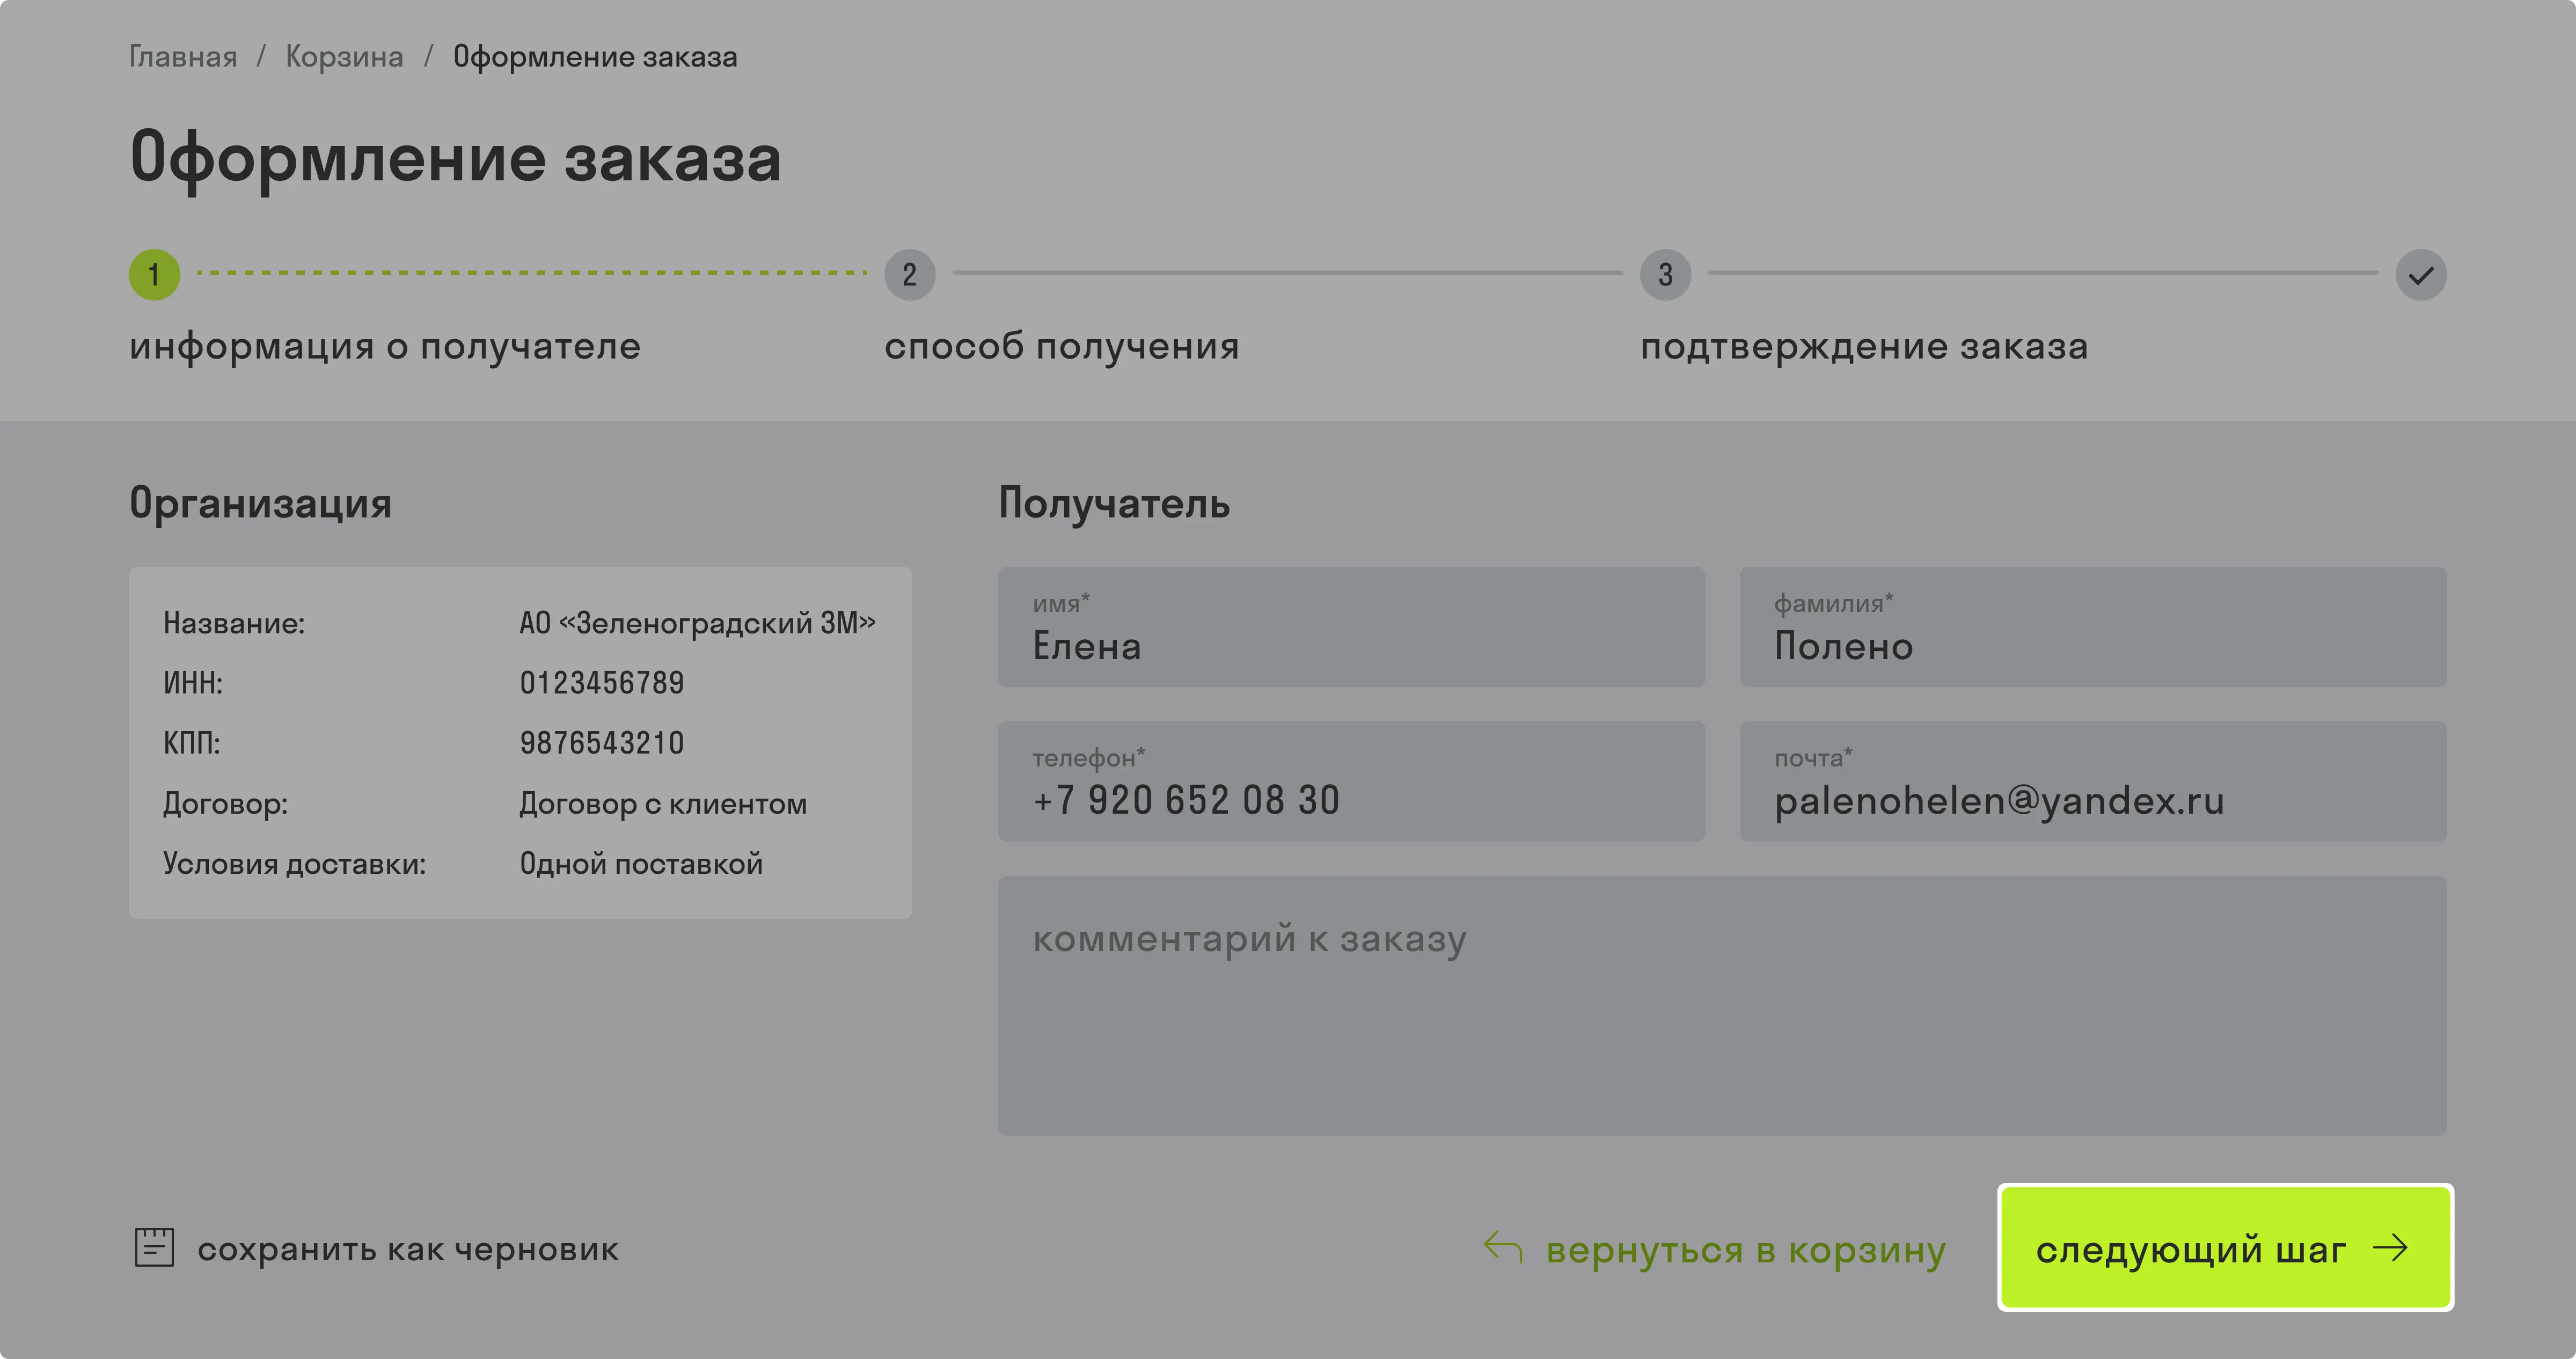Focus the телефон input field

(1351, 781)
